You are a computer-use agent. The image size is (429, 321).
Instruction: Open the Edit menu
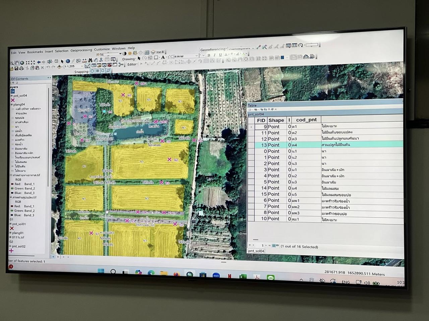(x=14, y=53)
